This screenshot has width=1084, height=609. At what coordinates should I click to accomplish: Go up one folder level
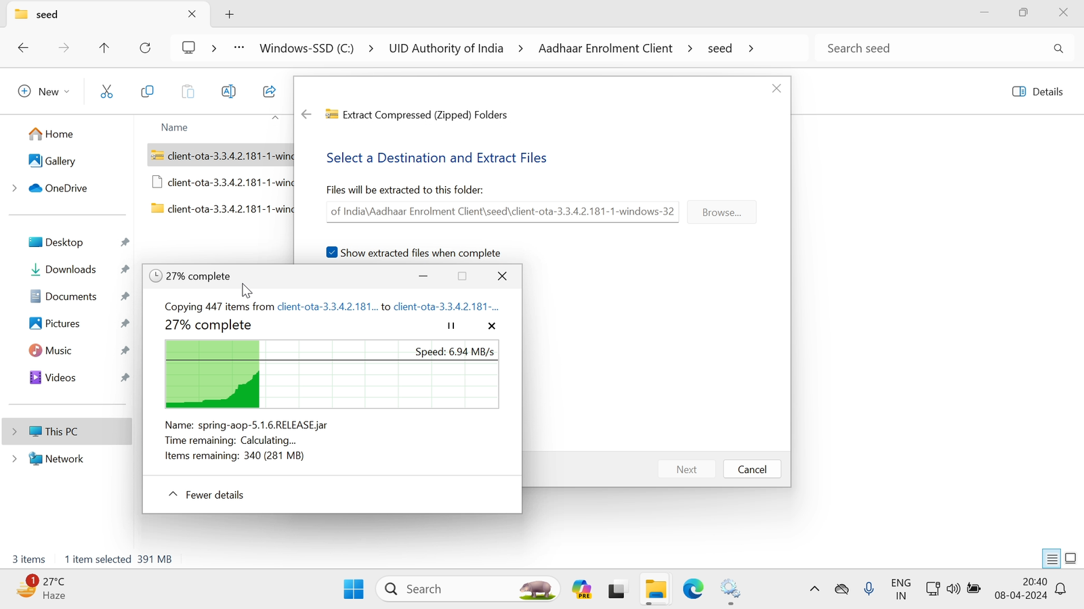[104, 48]
